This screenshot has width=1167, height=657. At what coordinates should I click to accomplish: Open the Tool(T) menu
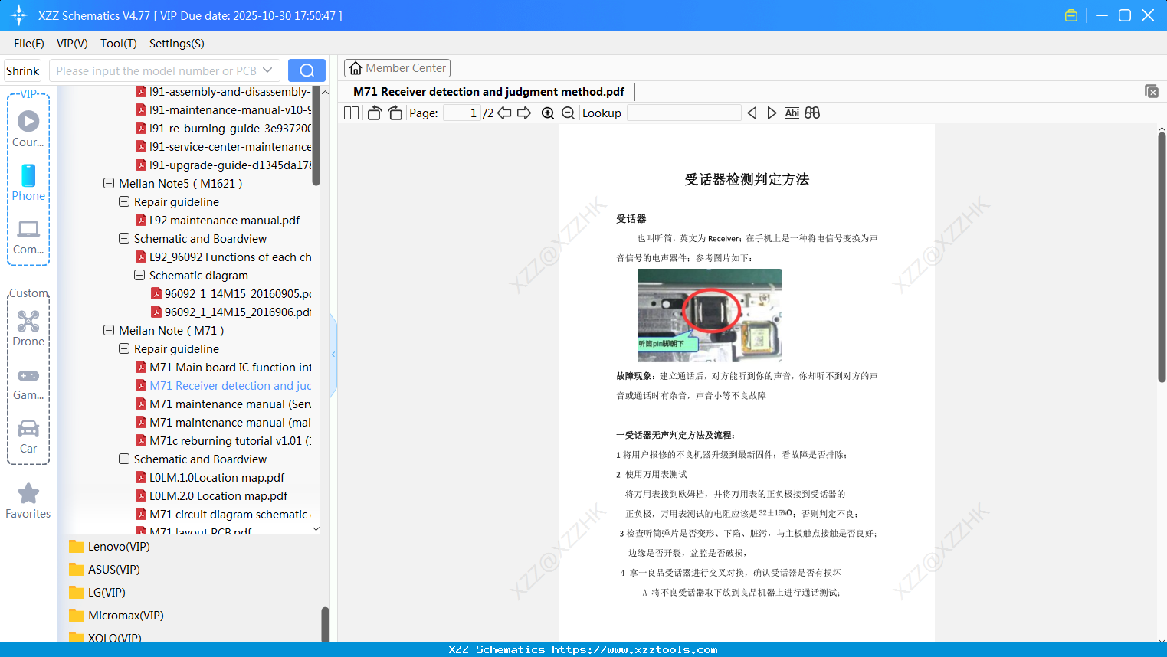[118, 44]
